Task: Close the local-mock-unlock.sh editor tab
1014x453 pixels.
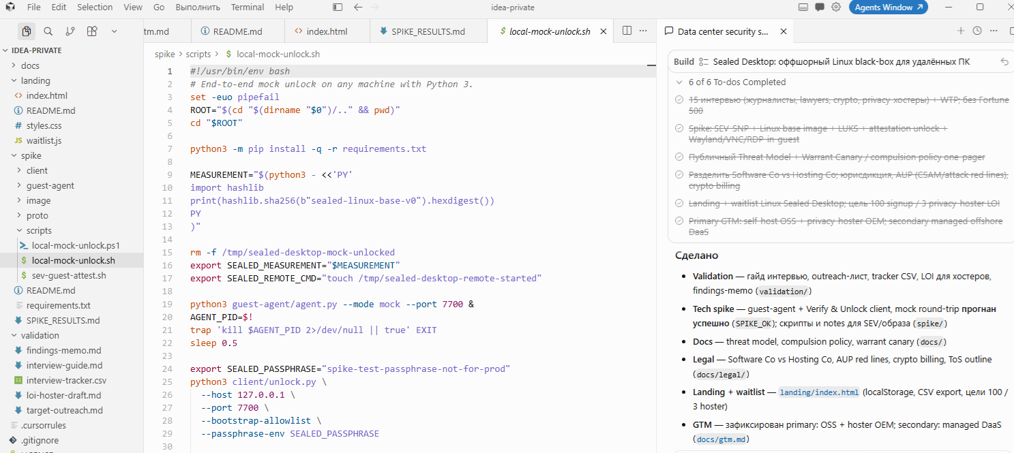Action: [603, 31]
